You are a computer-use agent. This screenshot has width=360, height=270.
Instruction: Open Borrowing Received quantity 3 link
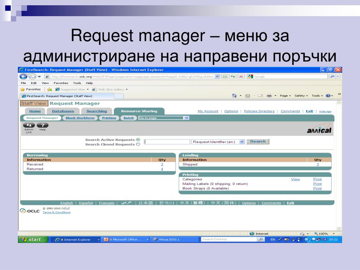(162, 165)
